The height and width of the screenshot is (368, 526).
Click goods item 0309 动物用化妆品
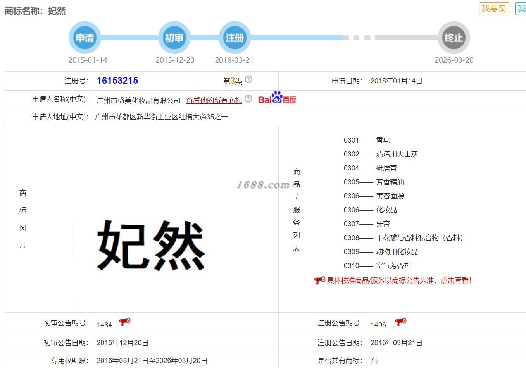pos(381,252)
